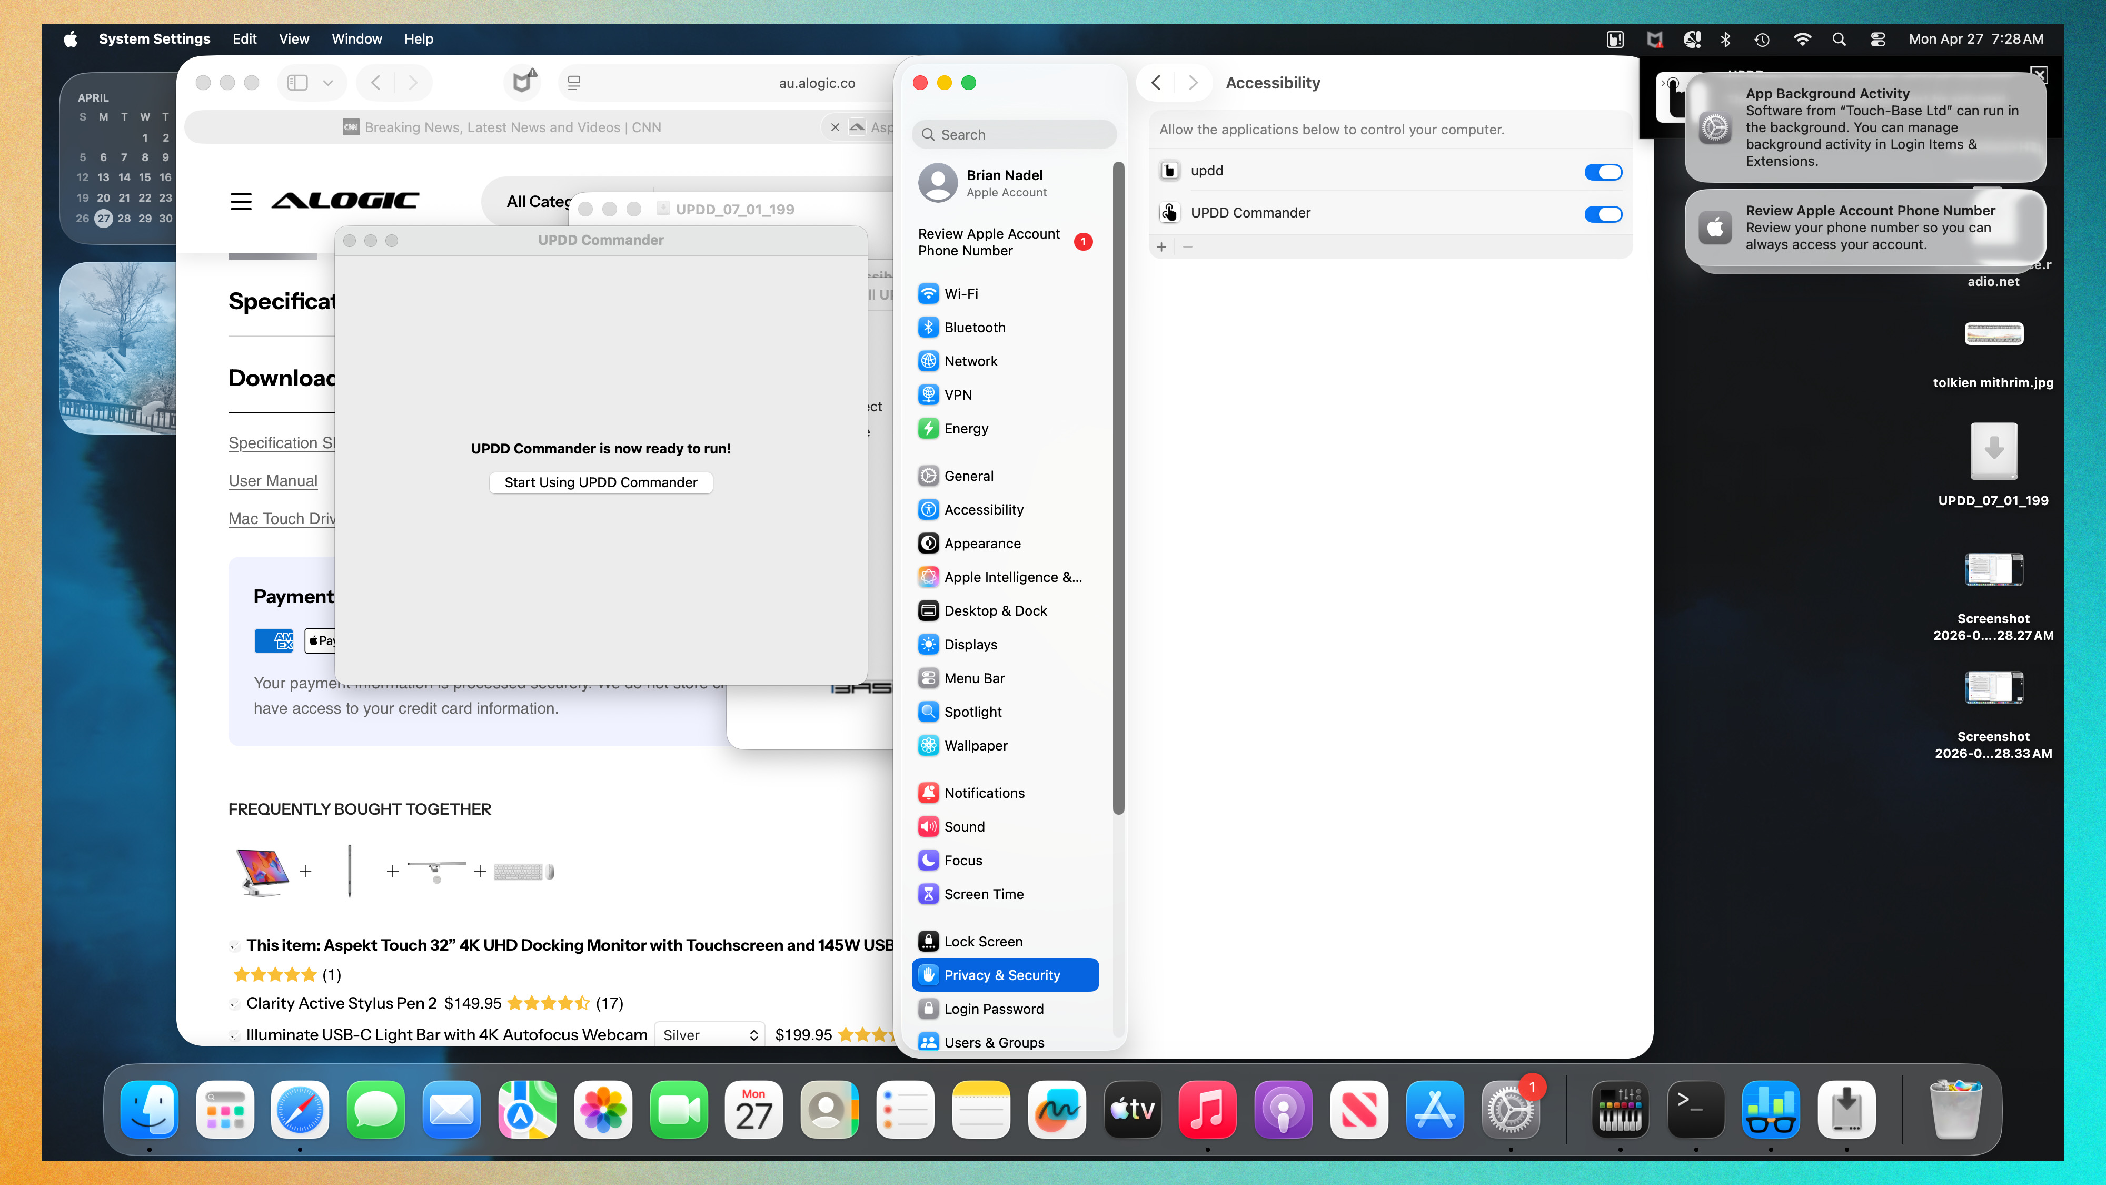The width and height of the screenshot is (2106, 1185).
Task: Open the Apple menu
Action: [71, 38]
